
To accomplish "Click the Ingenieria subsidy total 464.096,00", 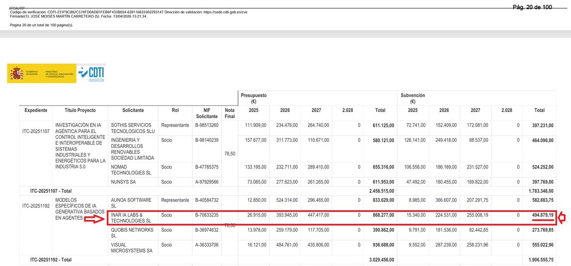I will click(x=542, y=140).
